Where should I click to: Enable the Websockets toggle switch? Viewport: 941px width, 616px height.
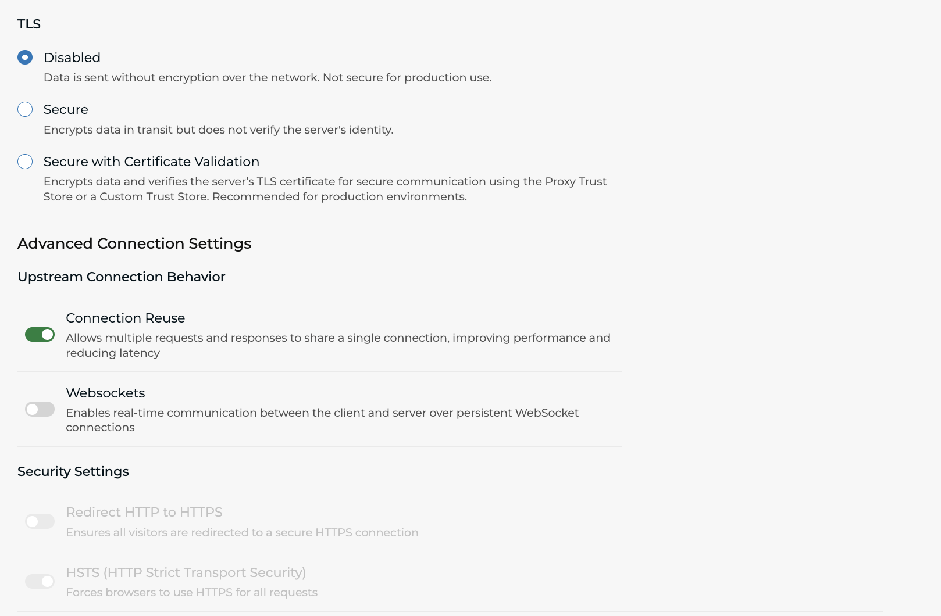click(x=40, y=409)
